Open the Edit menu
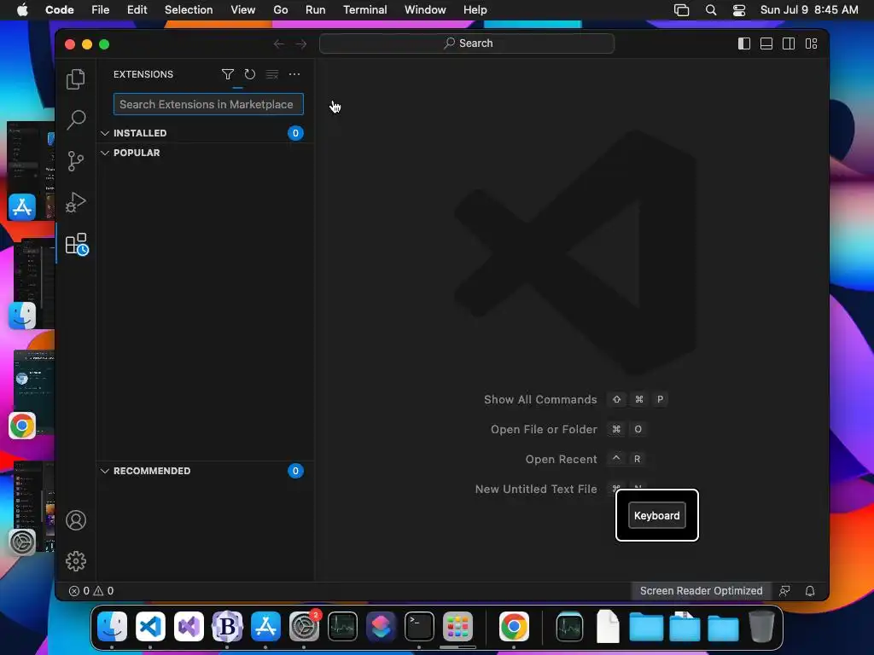This screenshot has width=874, height=655. (x=137, y=10)
